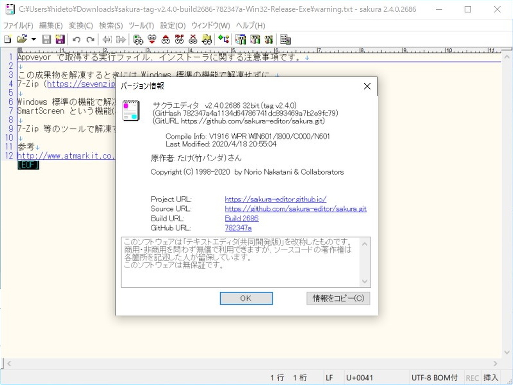Image resolution: width=513 pixels, height=385 pixels.
Task: Click the editor scrollbar down arrow
Action: 507,353
